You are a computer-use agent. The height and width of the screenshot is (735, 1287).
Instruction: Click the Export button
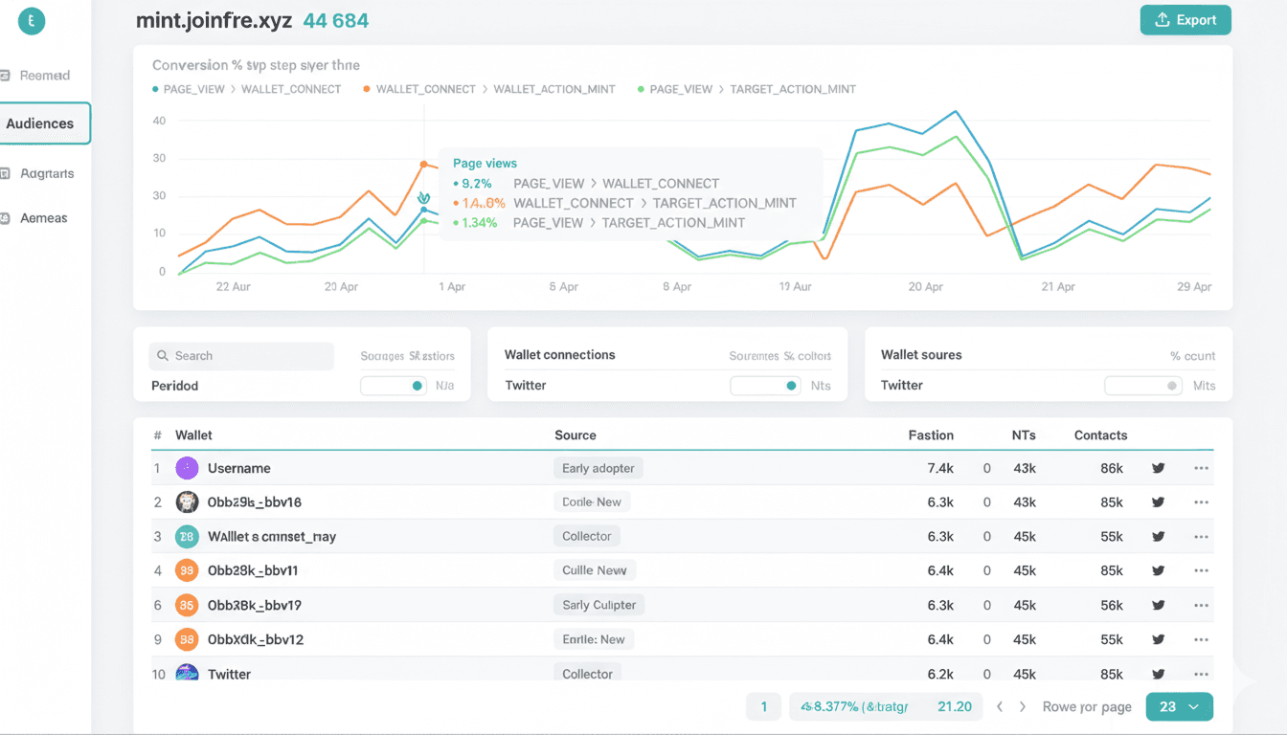click(x=1185, y=20)
